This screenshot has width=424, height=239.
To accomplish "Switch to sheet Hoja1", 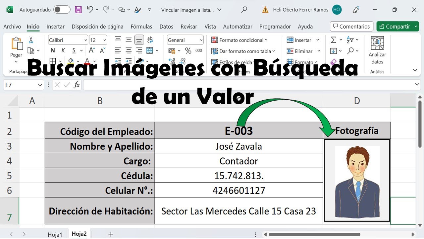I will click(x=55, y=234).
